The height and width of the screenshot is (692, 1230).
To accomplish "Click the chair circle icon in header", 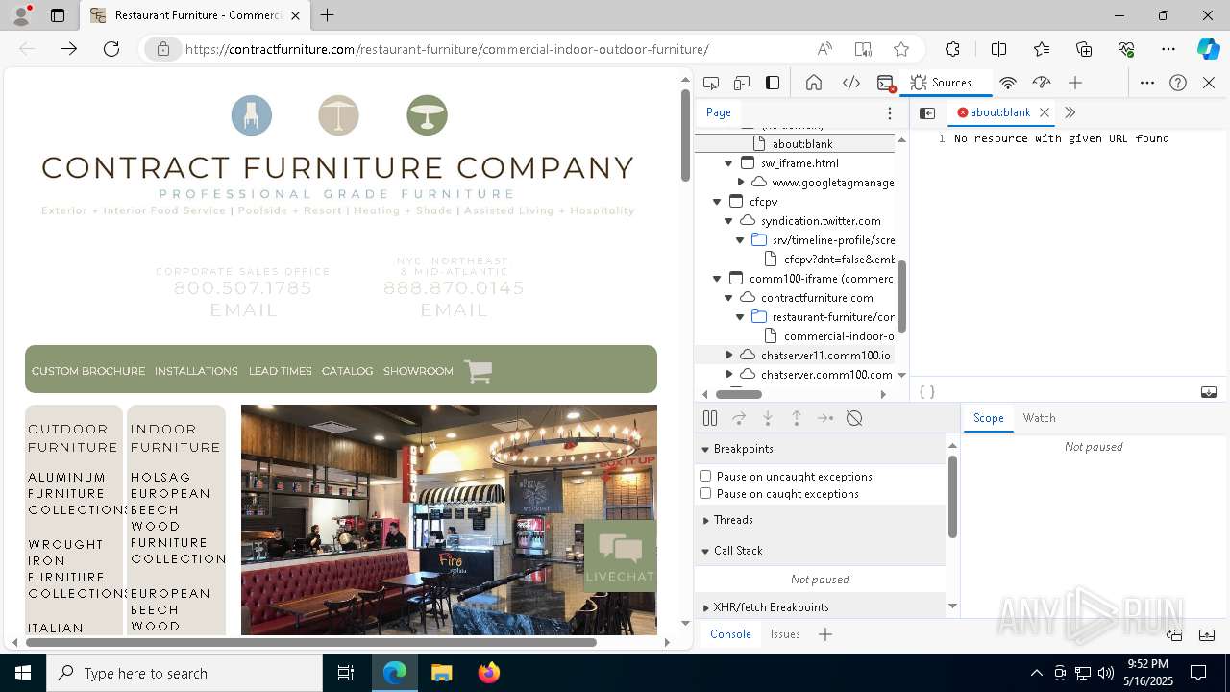I will point(252,115).
